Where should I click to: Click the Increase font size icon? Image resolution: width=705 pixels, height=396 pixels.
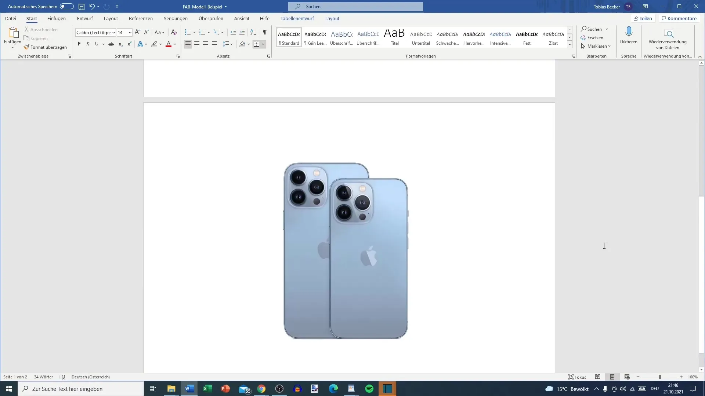click(137, 32)
